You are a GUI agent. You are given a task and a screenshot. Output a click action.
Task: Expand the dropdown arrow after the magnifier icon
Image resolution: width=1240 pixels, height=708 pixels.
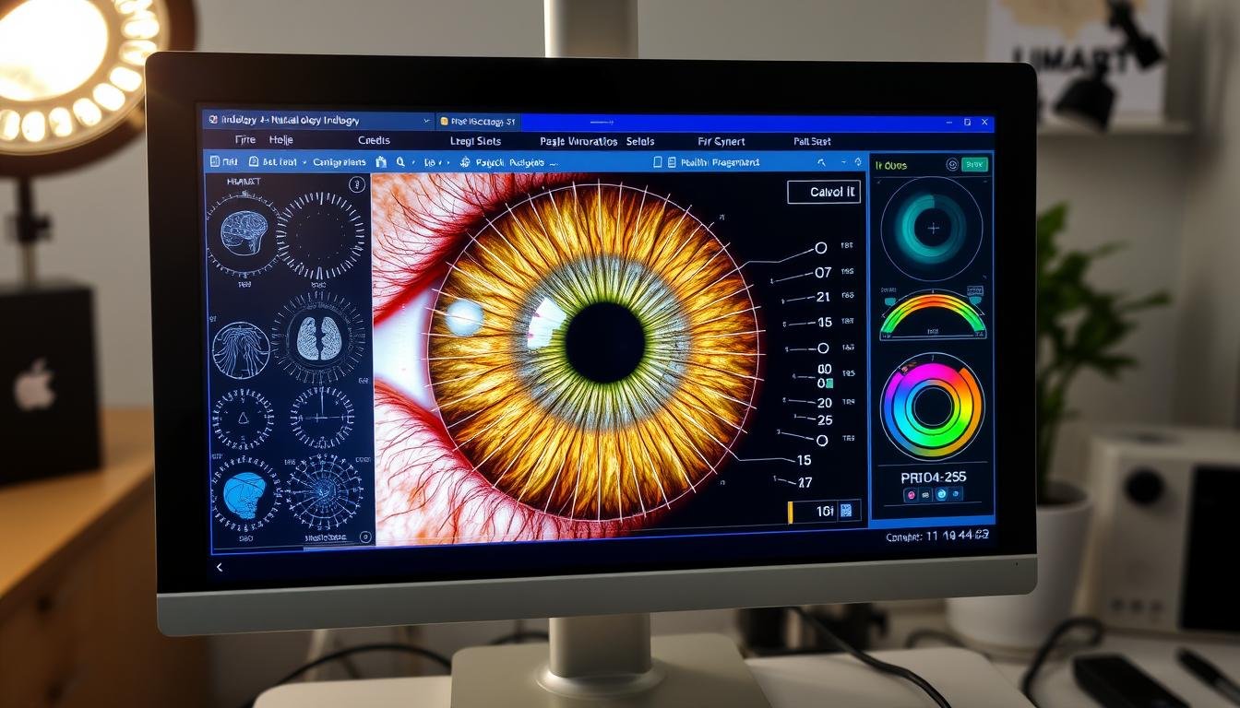coord(413,163)
